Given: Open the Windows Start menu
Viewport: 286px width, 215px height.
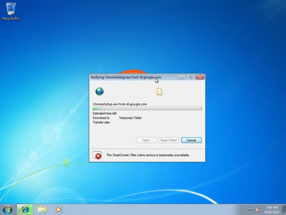Looking at the screenshot, I should (8, 209).
